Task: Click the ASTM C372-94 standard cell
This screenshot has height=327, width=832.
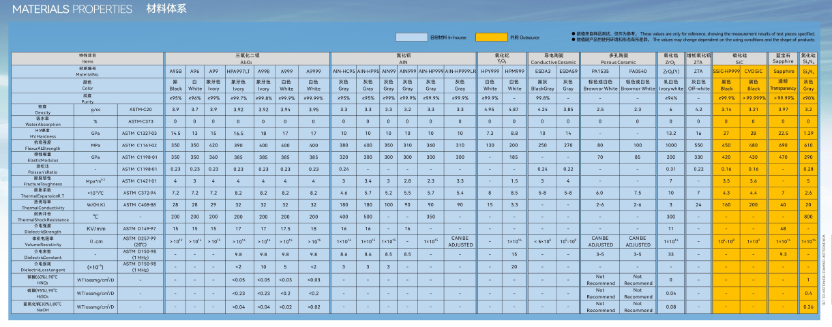Action: coord(140,193)
